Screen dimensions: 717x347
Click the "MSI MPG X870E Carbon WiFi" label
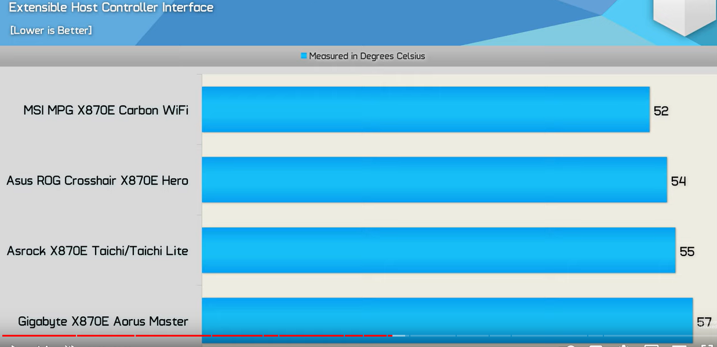tap(106, 110)
